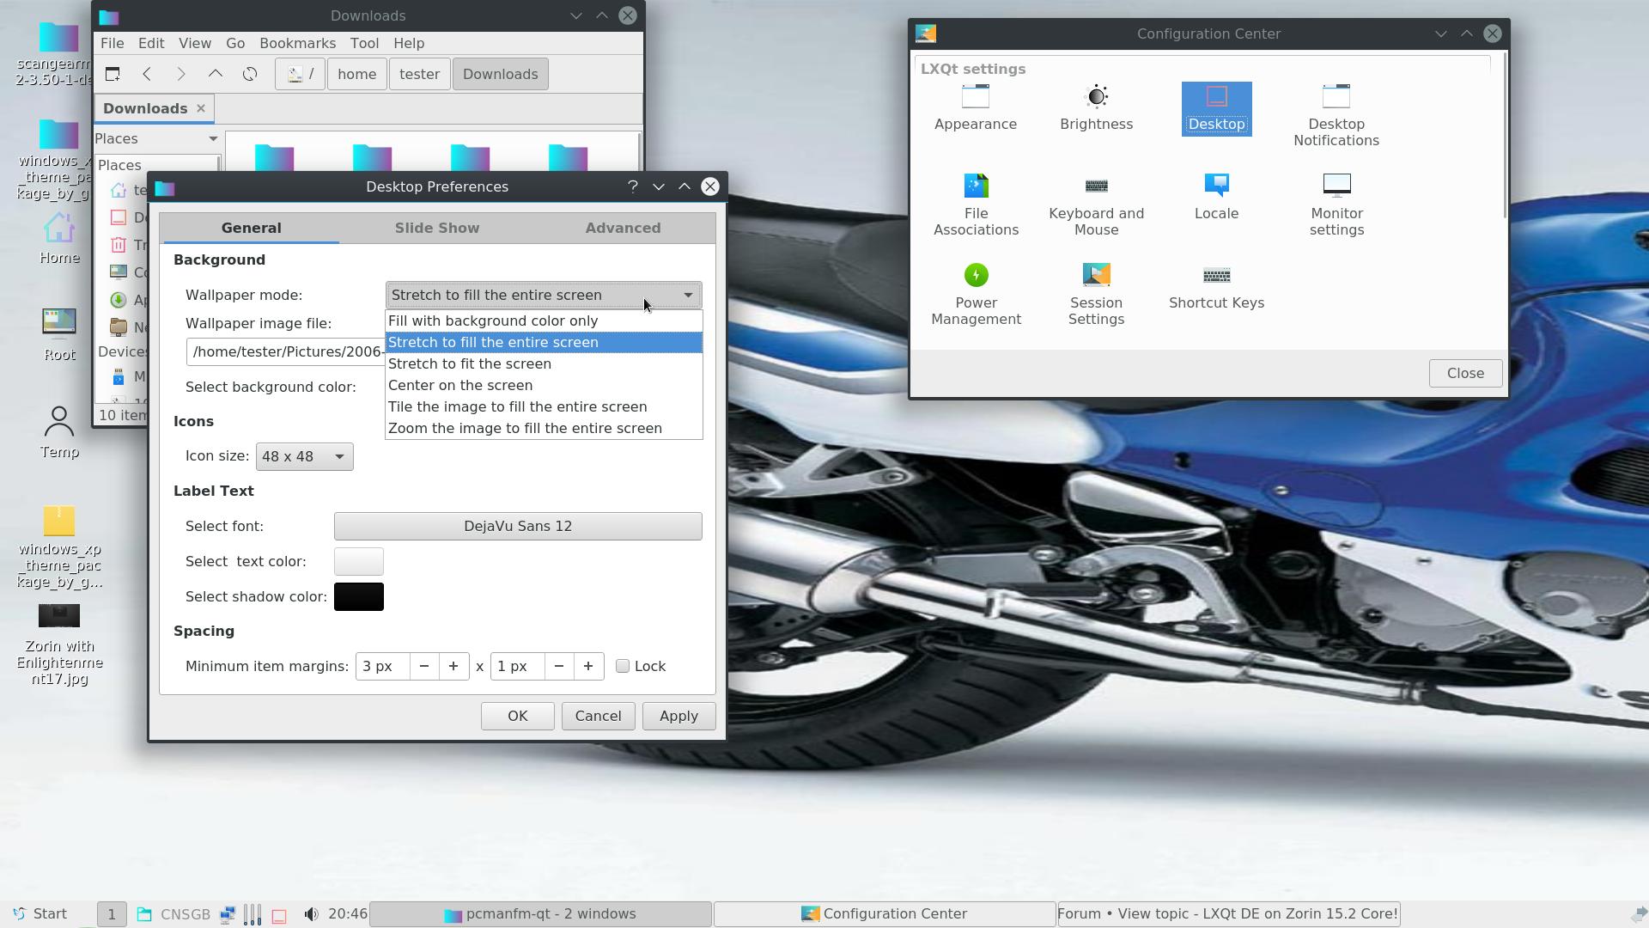The image size is (1649, 928).
Task: Open Keyboard and Mouse settings
Action: (1095, 203)
